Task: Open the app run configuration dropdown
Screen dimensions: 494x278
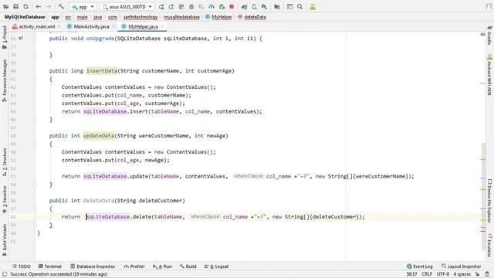Action: tap(83, 7)
